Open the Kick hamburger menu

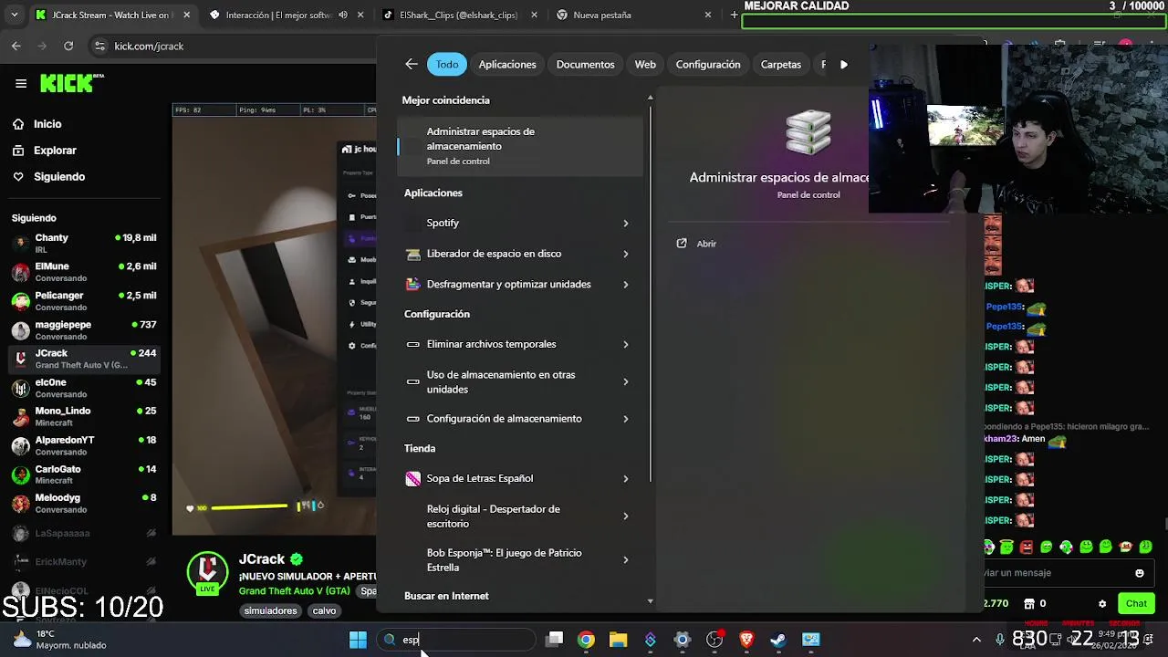(21, 83)
